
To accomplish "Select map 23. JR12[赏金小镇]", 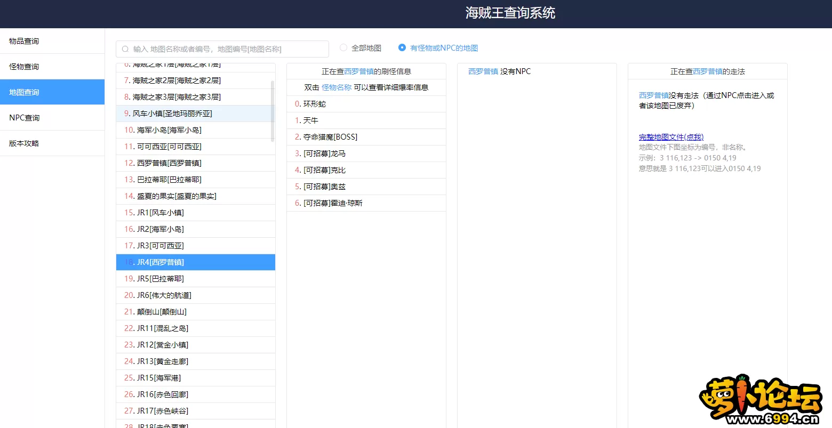I will [196, 345].
